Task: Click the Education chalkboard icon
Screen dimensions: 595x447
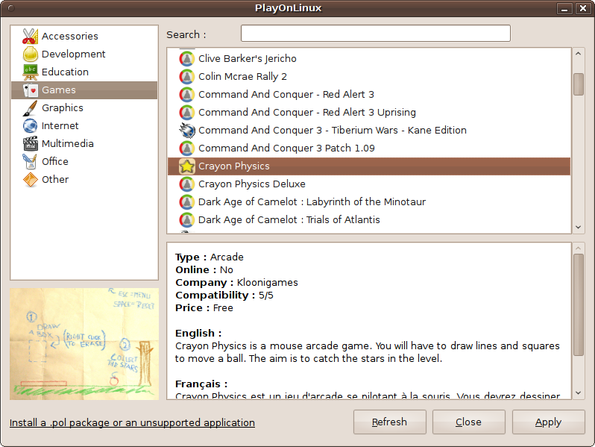Action: [x=30, y=72]
